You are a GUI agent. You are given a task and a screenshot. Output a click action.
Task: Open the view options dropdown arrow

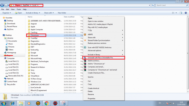coord(176,13)
